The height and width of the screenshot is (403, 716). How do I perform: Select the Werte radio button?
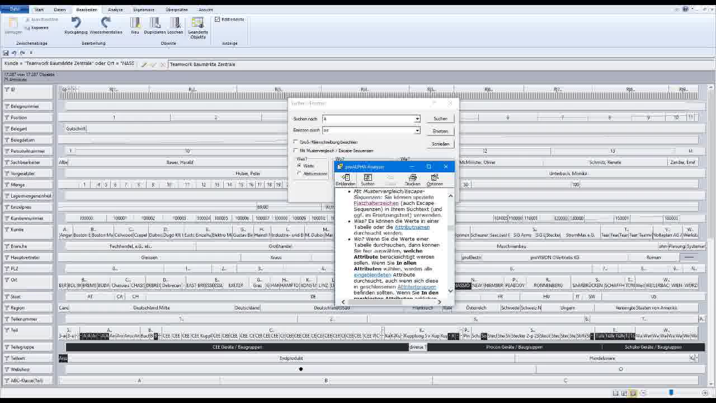click(x=299, y=166)
